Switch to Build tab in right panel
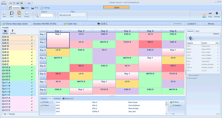Viewport: 222px width, 118px height. tap(197, 31)
